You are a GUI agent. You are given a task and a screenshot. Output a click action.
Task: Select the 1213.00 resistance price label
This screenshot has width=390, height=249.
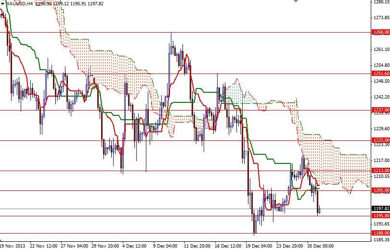tap(381, 171)
